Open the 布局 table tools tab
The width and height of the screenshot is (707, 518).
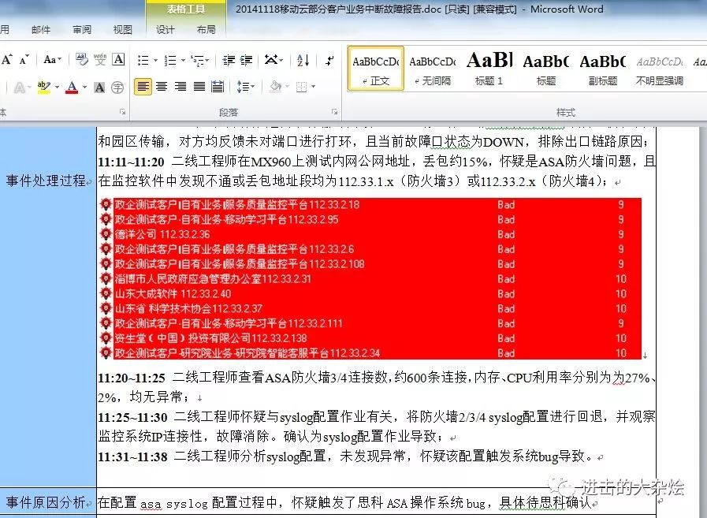(206, 30)
